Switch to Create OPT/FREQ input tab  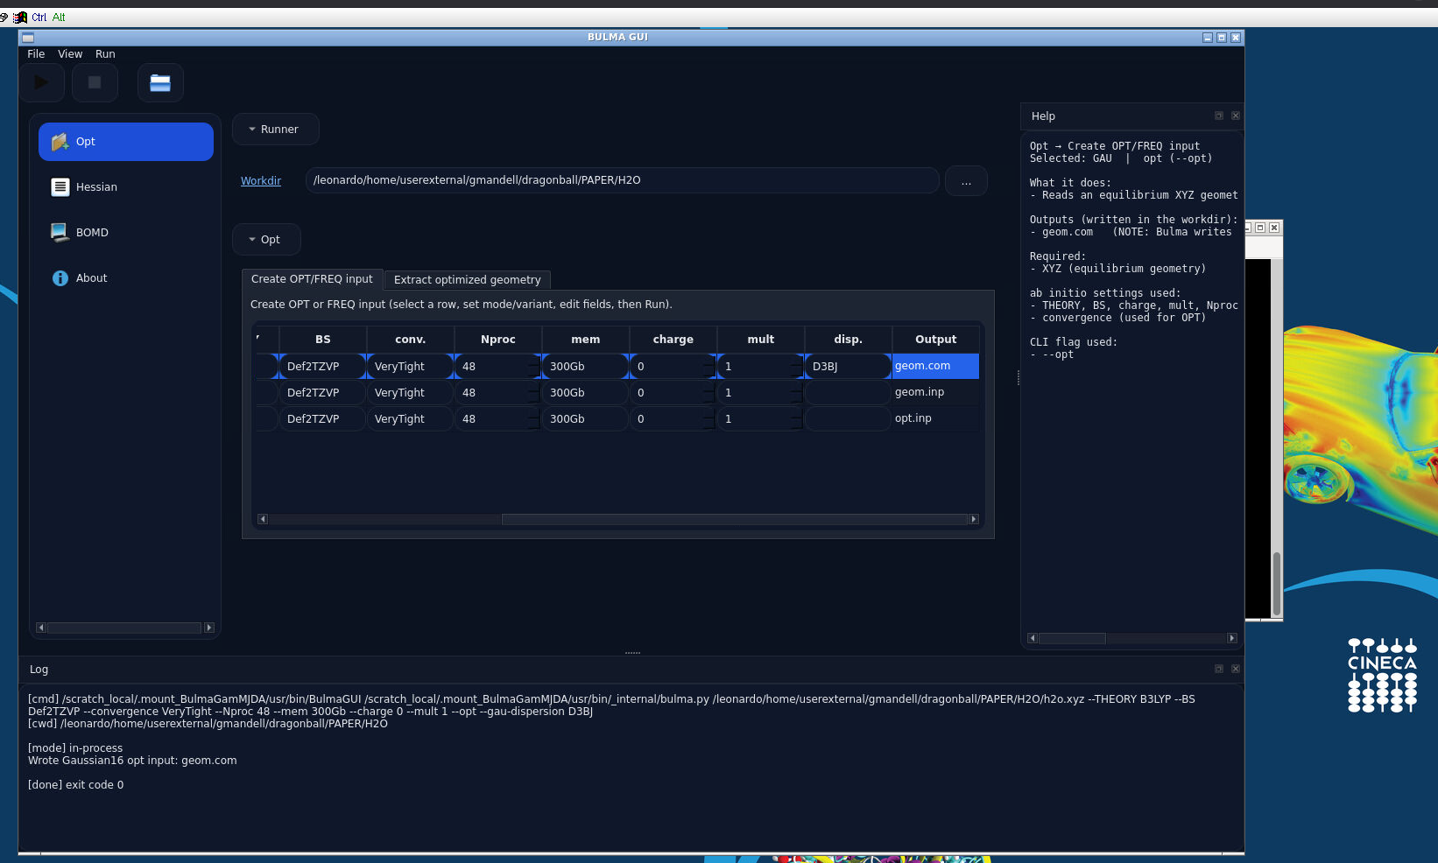click(312, 279)
